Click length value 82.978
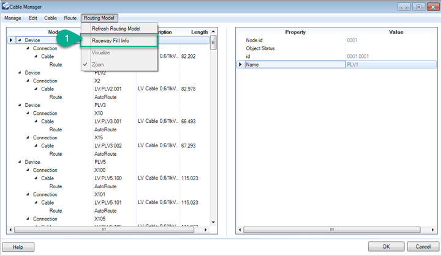441x256 pixels. (189, 89)
